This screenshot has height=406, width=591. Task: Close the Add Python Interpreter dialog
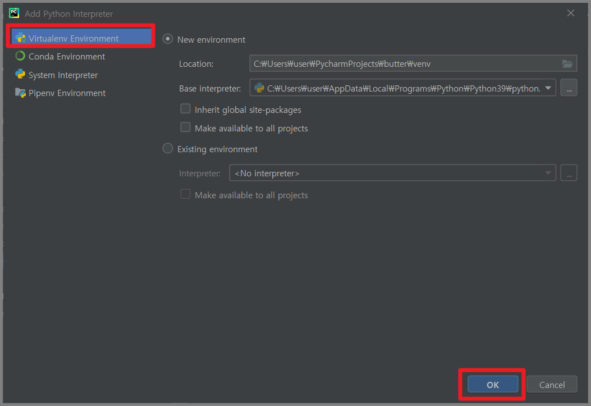point(571,13)
